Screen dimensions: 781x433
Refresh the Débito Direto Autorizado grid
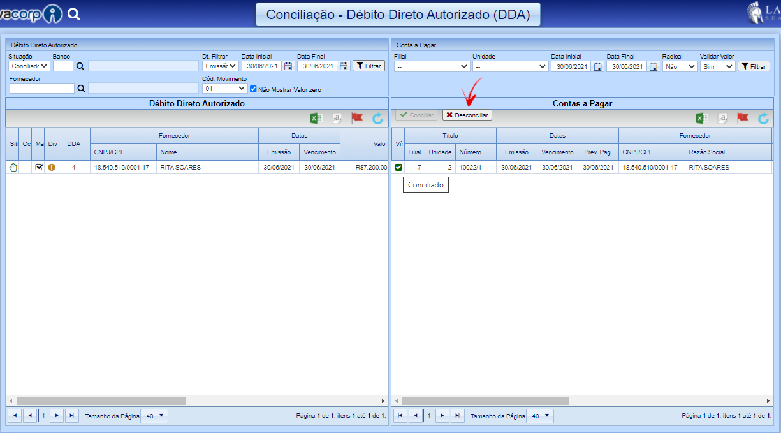(x=377, y=118)
